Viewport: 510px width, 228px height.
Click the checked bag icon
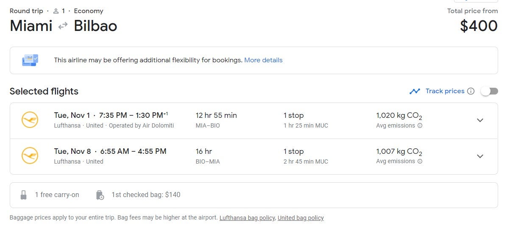(x=100, y=195)
